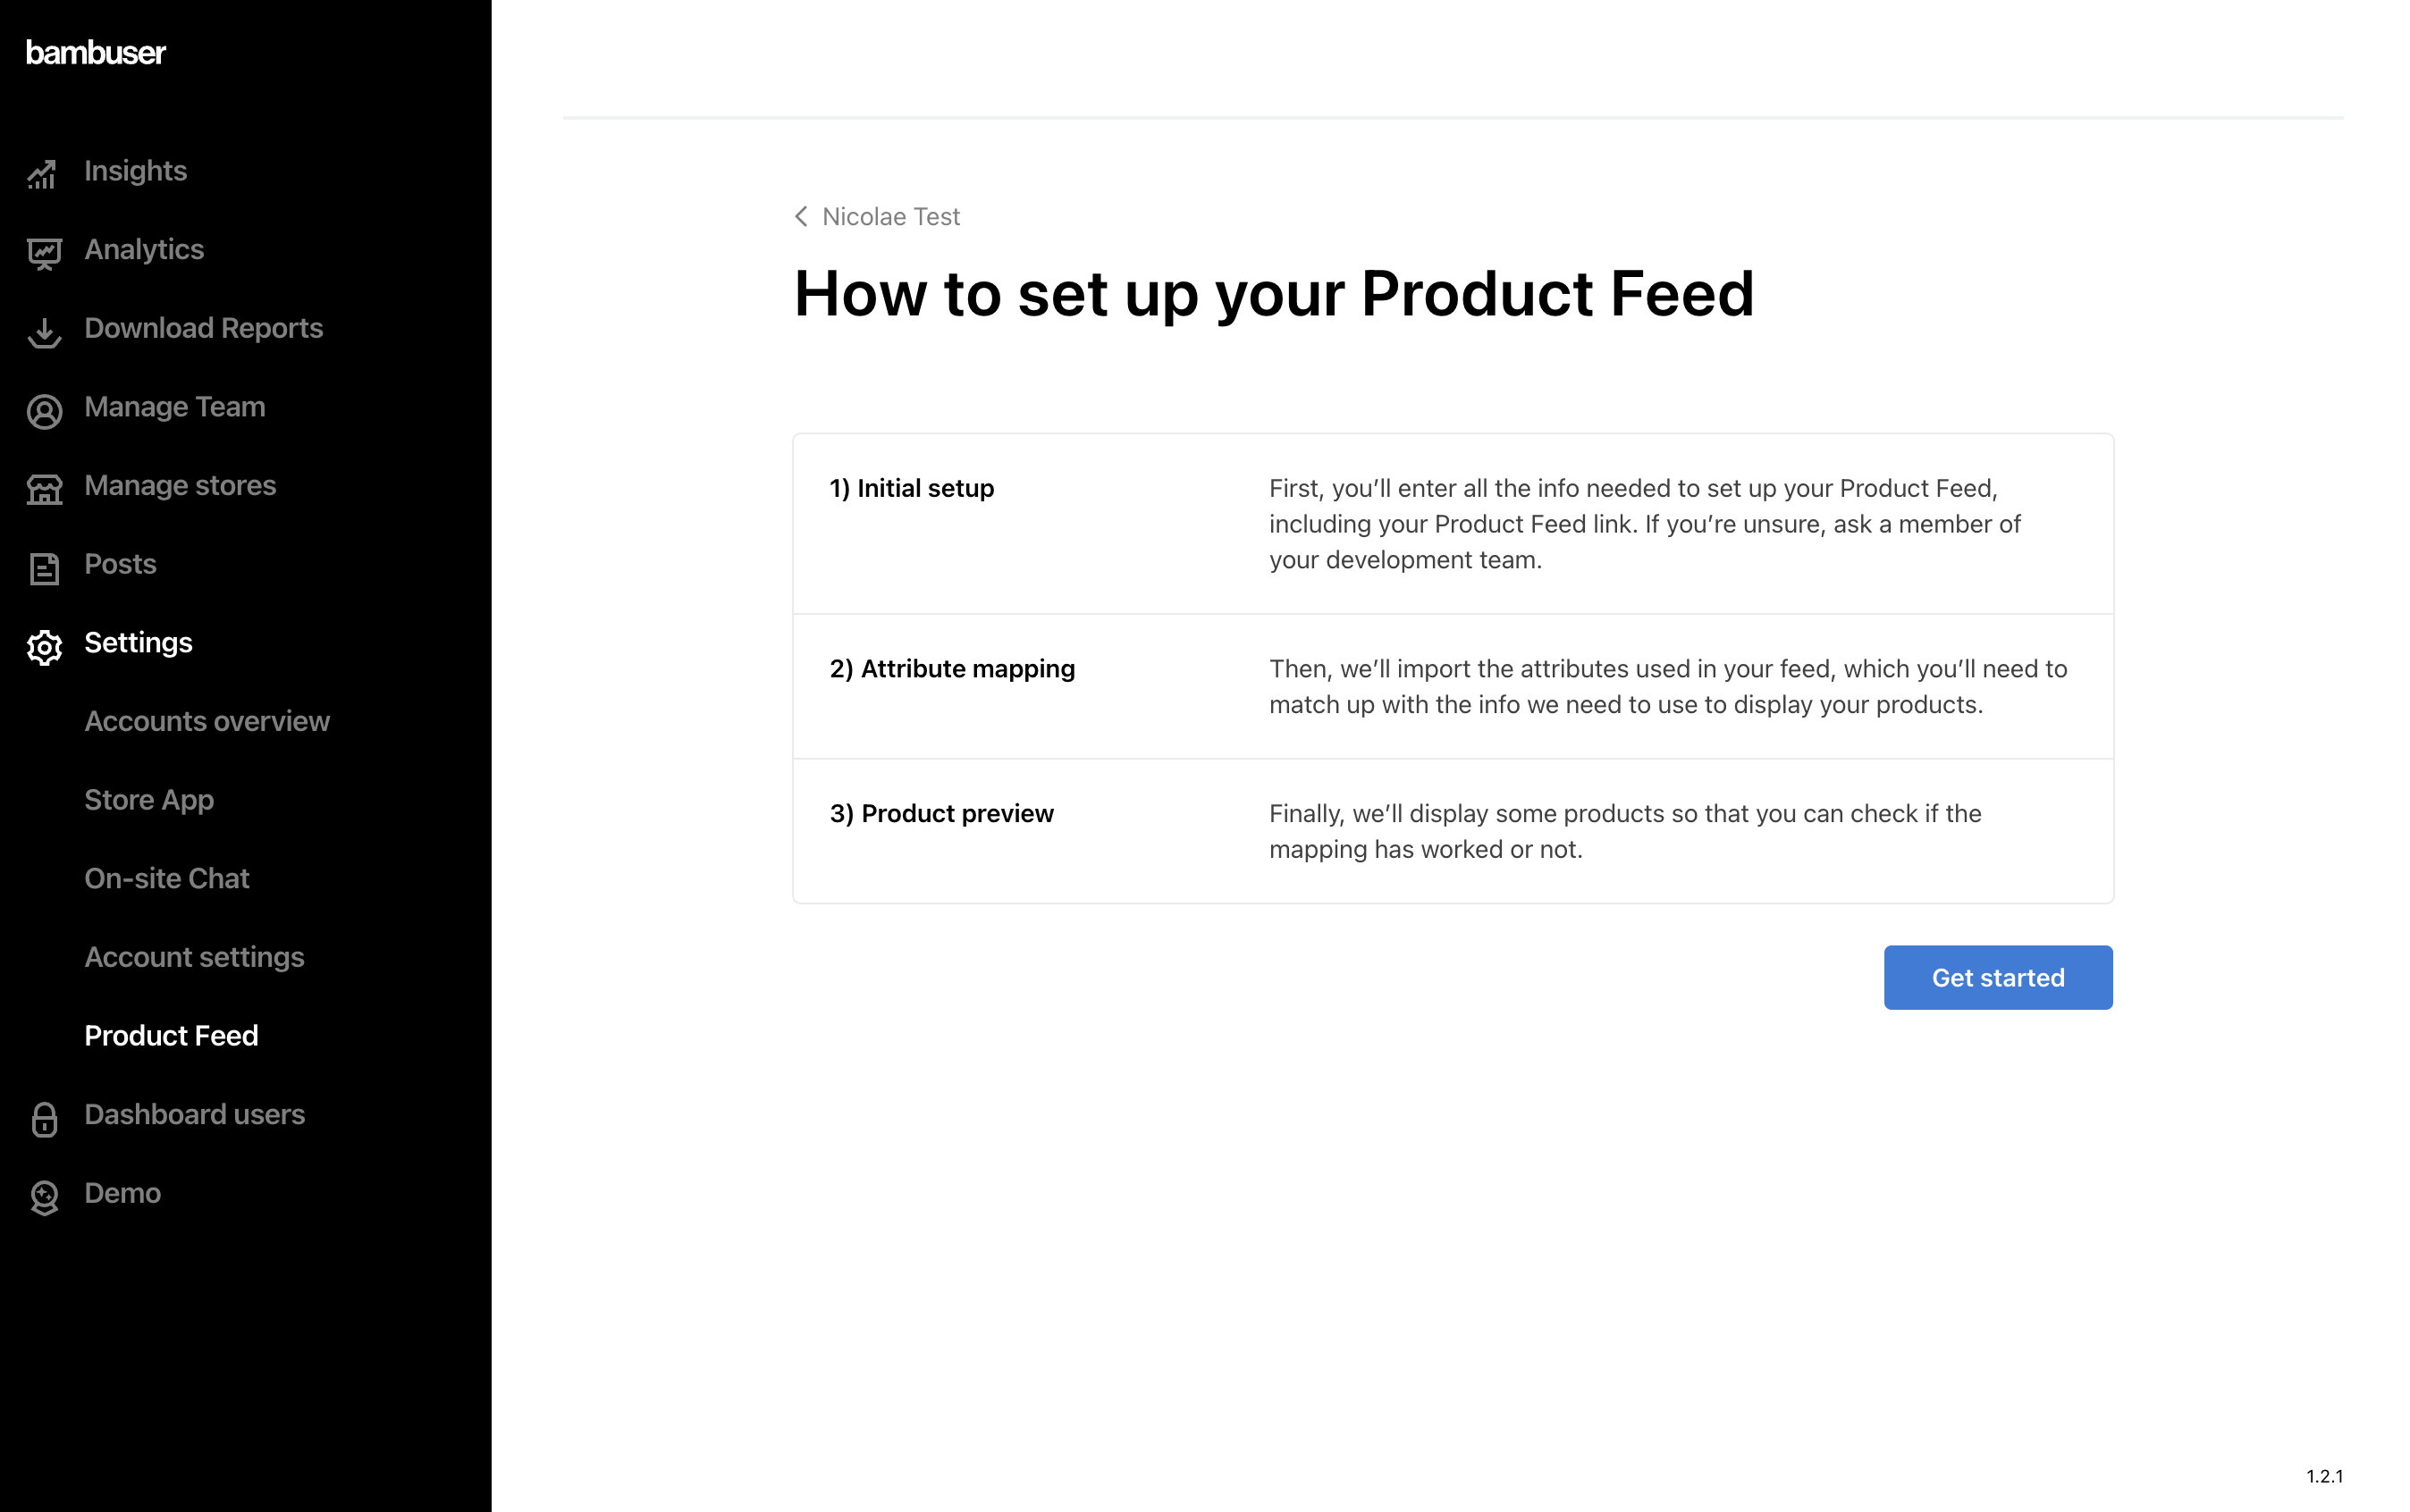Screen dimensions: 2410x1512
Task: Click the Settings gear icon
Action: [x=43, y=646]
